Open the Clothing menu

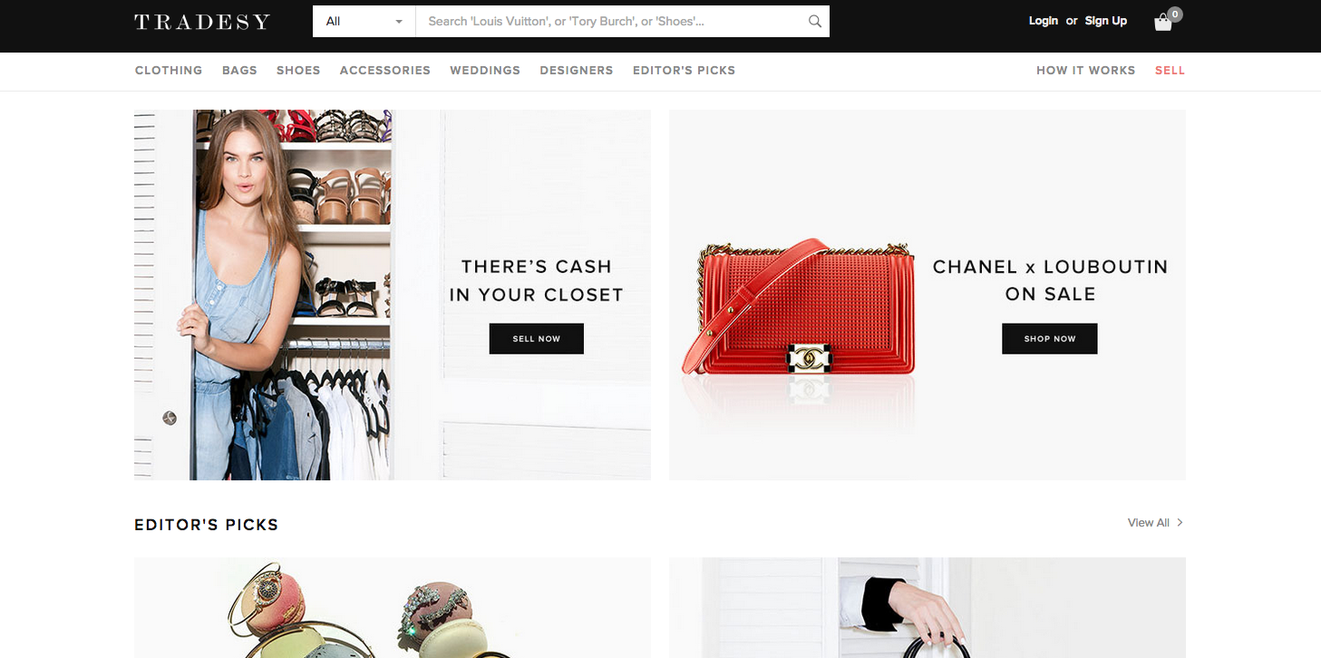[x=169, y=71]
